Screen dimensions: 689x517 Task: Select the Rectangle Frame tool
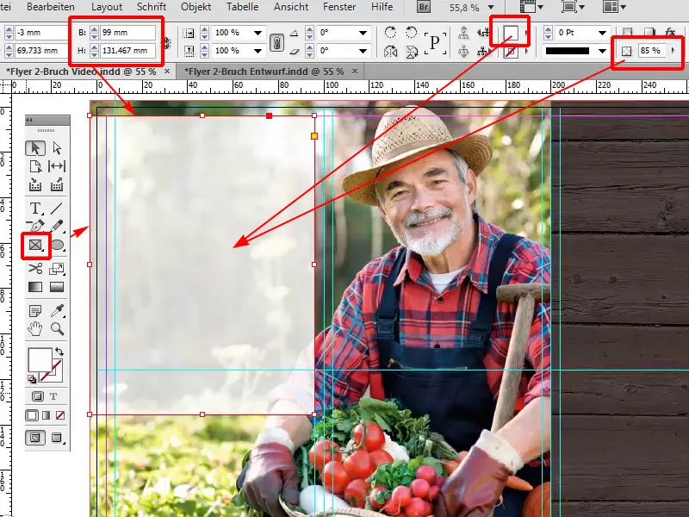[x=35, y=245]
